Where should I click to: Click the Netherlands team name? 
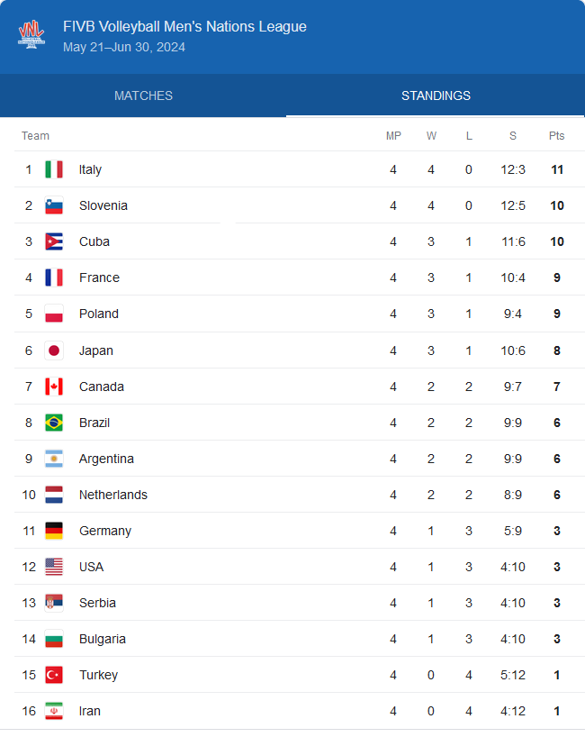point(113,495)
